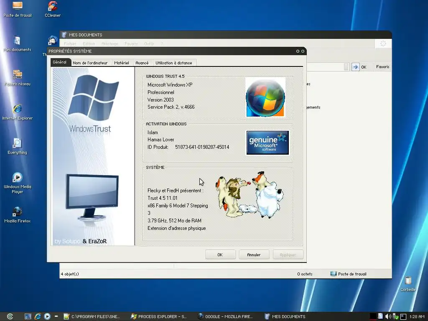
Task: Launch Windows Media Player from the desktop
Action: click(x=17, y=183)
